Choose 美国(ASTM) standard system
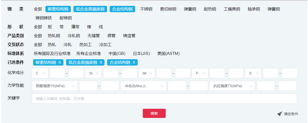The image size is (308, 123). tap(169, 54)
